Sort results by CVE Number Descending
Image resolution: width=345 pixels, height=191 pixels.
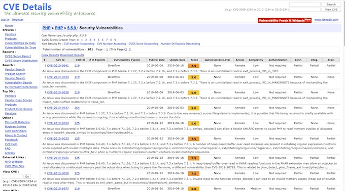[x=79, y=44]
